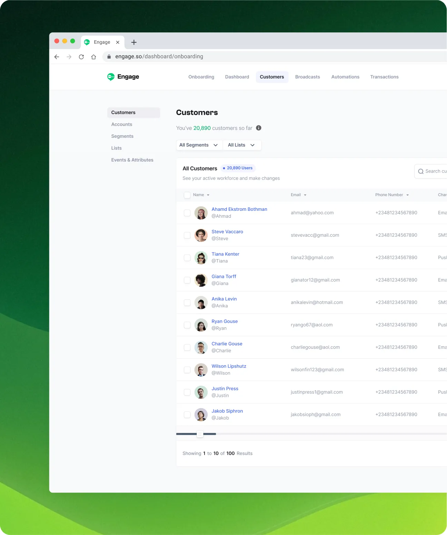Open the Onboarding nav tab
This screenshot has height=535, width=447.
(x=201, y=77)
